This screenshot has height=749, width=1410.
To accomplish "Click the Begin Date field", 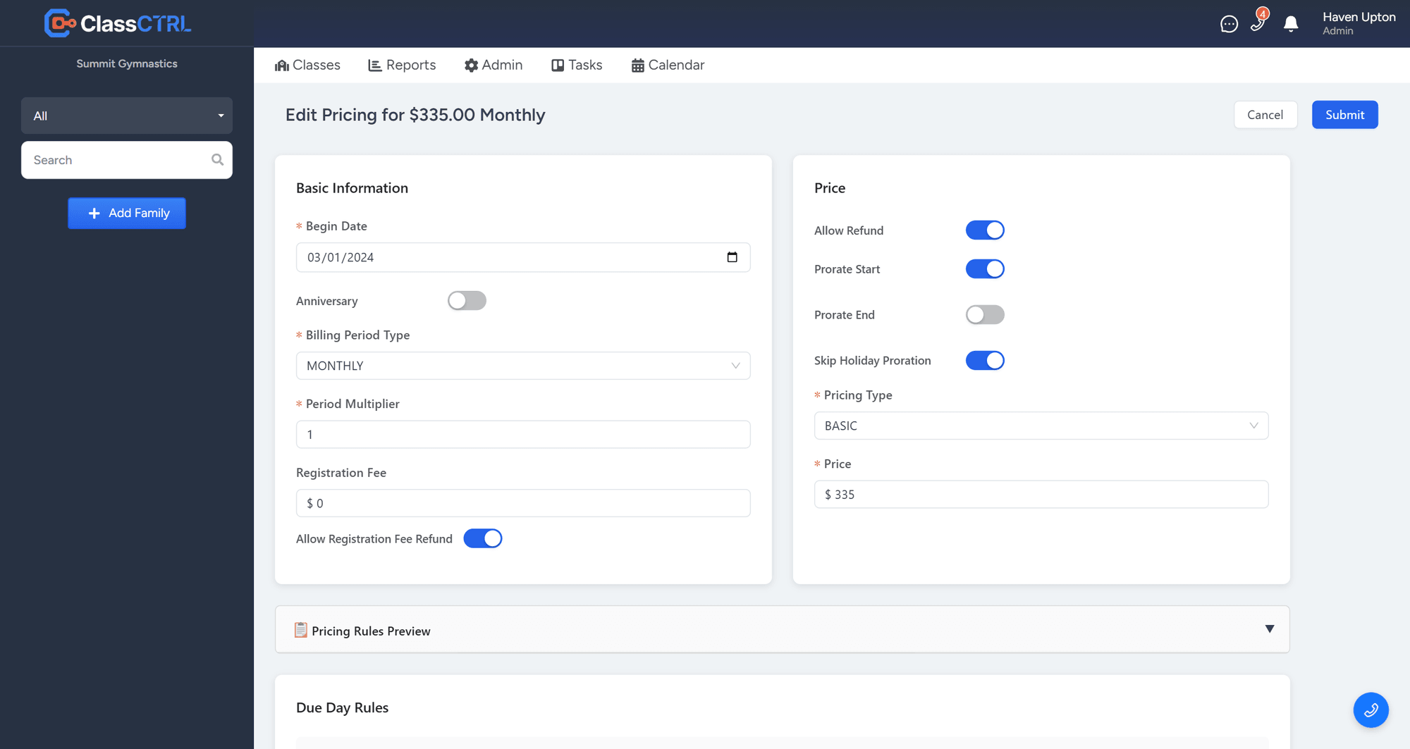I will [523, 257].
